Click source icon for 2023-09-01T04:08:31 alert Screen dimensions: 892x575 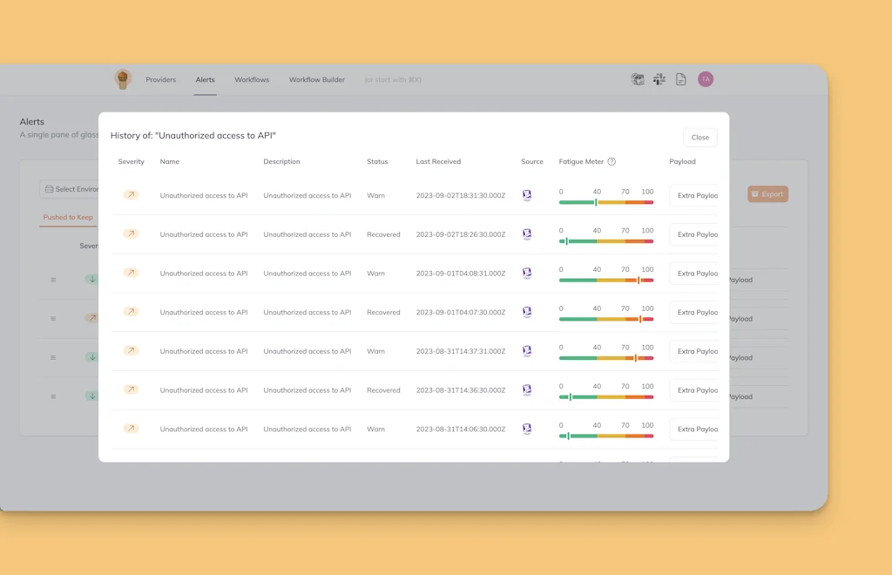coord(527,274)
